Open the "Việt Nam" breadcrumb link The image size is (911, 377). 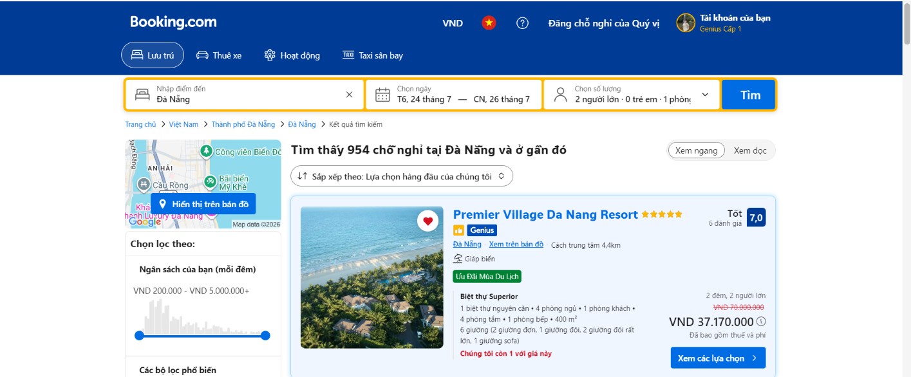tap(183, 124)
